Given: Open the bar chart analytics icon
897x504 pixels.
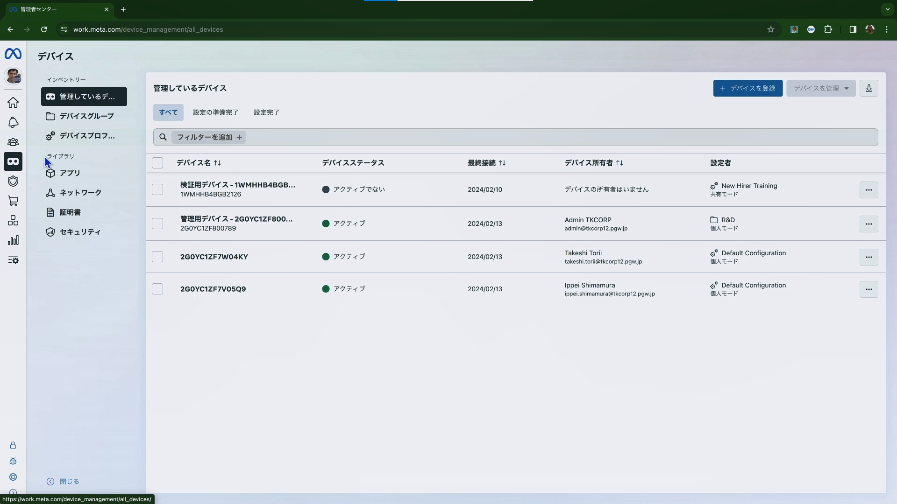Looking at the screenshot, I should tap(13, 240).
